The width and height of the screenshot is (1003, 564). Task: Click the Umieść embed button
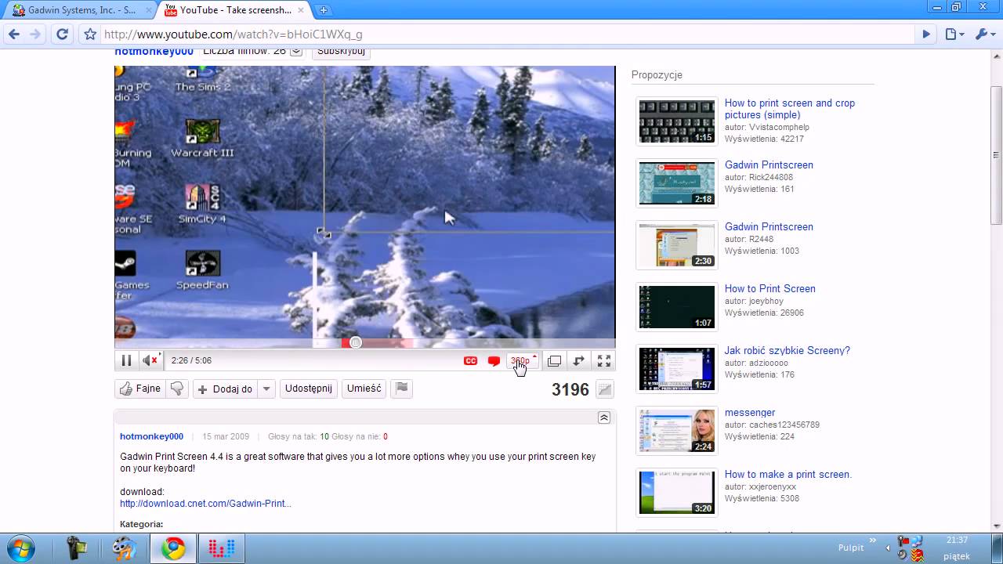[364, 389]
